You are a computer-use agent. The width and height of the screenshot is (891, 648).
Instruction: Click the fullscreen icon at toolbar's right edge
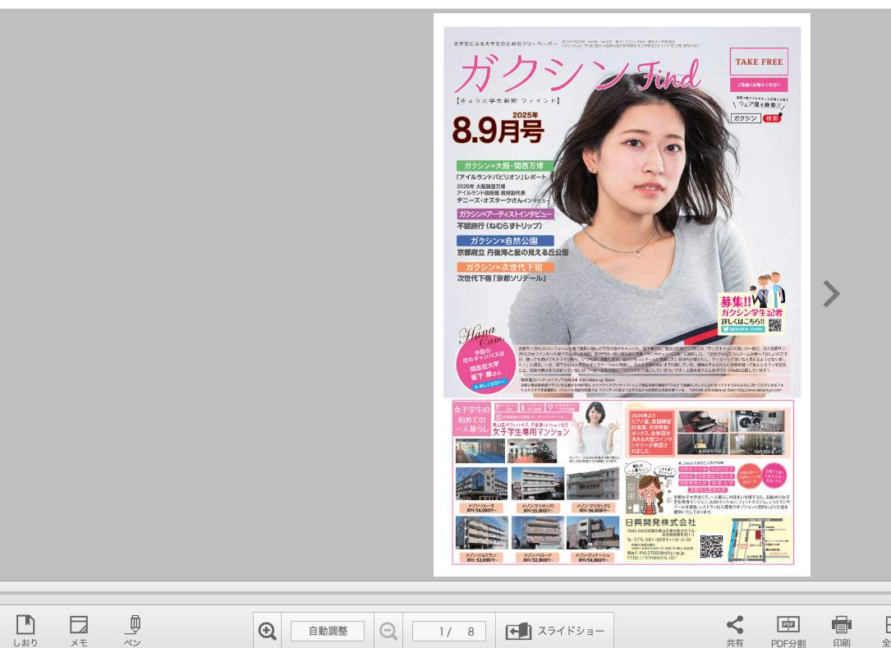(887, 630)
